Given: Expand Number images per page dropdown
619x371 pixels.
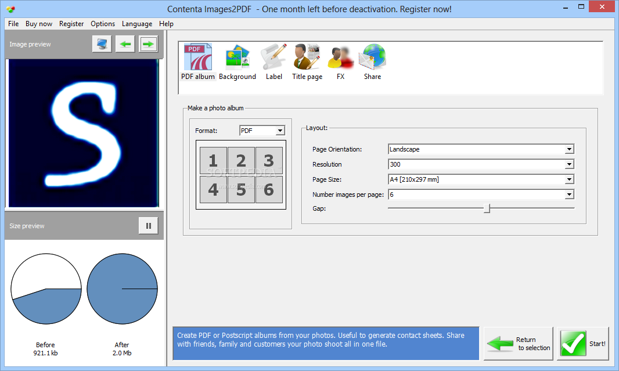Looking at the screenshot, I should point(569,194).
